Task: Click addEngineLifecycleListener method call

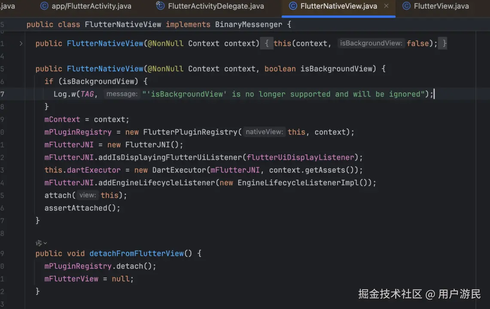Action: tap(157, 182)
